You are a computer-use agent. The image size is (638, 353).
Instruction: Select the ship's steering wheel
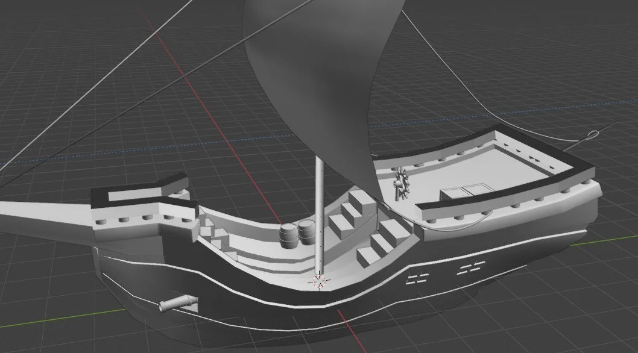point(401,183)
